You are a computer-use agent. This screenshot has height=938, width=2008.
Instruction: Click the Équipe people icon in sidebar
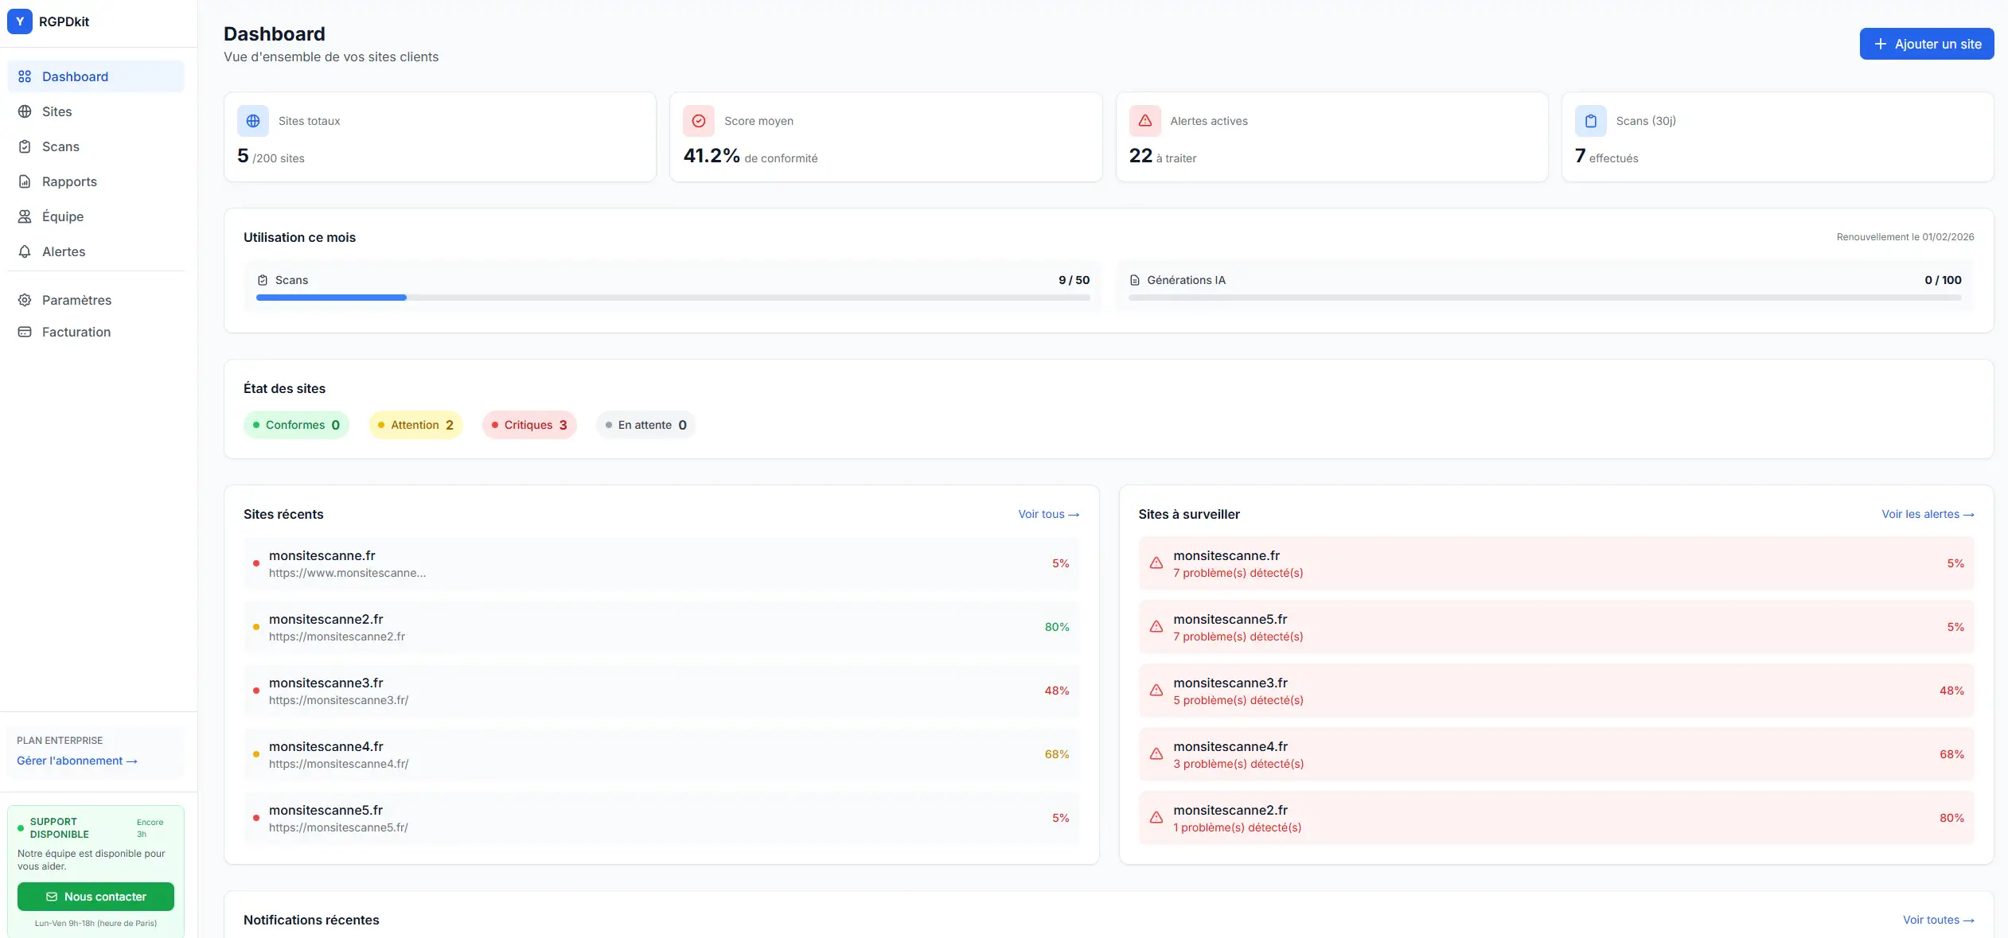(x=25, y=216)
